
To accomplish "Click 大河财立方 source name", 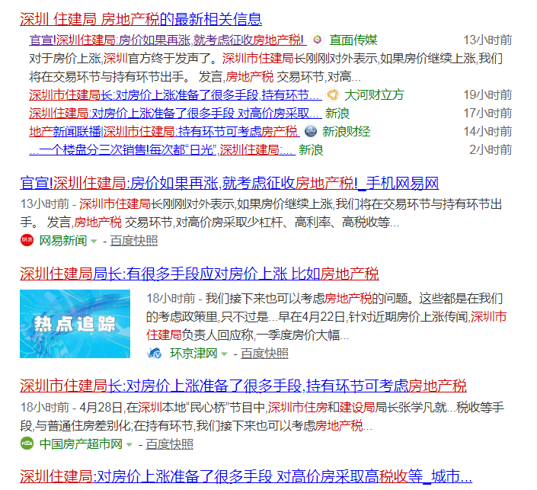I will pos(374,95).
